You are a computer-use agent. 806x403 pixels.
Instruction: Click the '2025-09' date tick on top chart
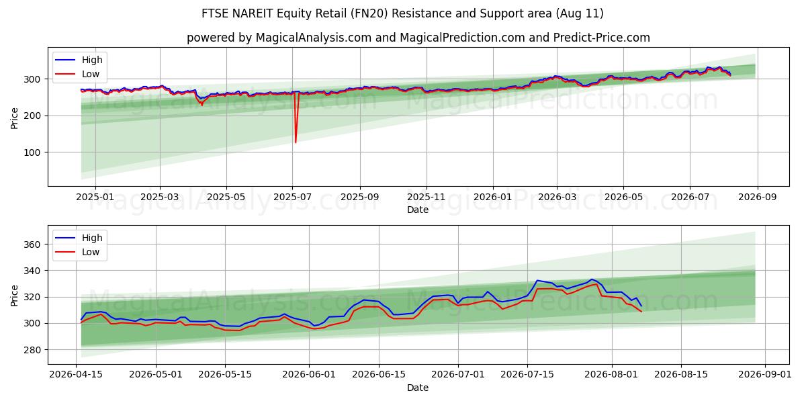point(360,197)
